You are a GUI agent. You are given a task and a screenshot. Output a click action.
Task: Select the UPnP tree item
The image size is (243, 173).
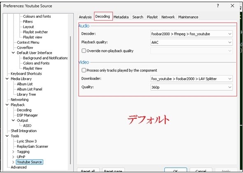(21, 157)
